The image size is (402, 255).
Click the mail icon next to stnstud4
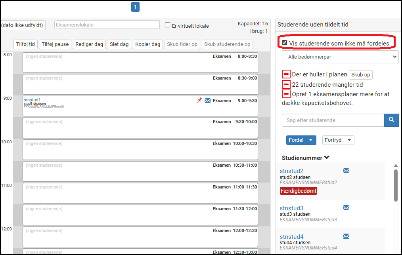coord(346,236)
